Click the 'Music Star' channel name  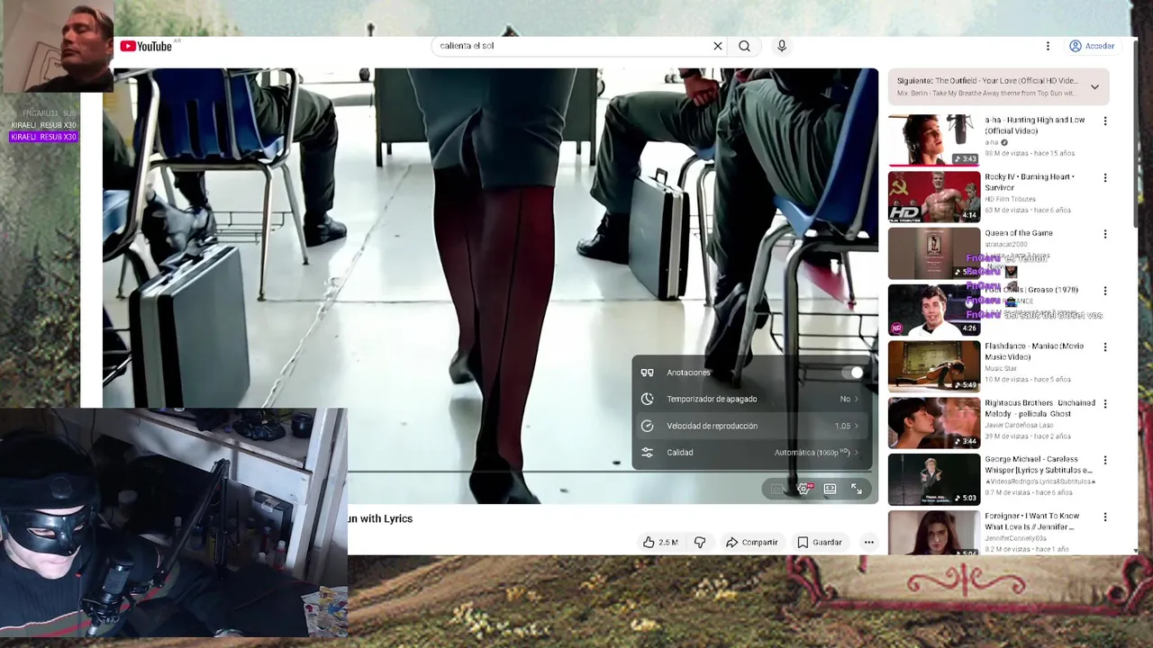click(1000, 368)
